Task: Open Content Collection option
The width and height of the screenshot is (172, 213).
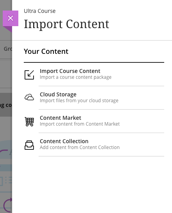Action: [x=94, y=144]
